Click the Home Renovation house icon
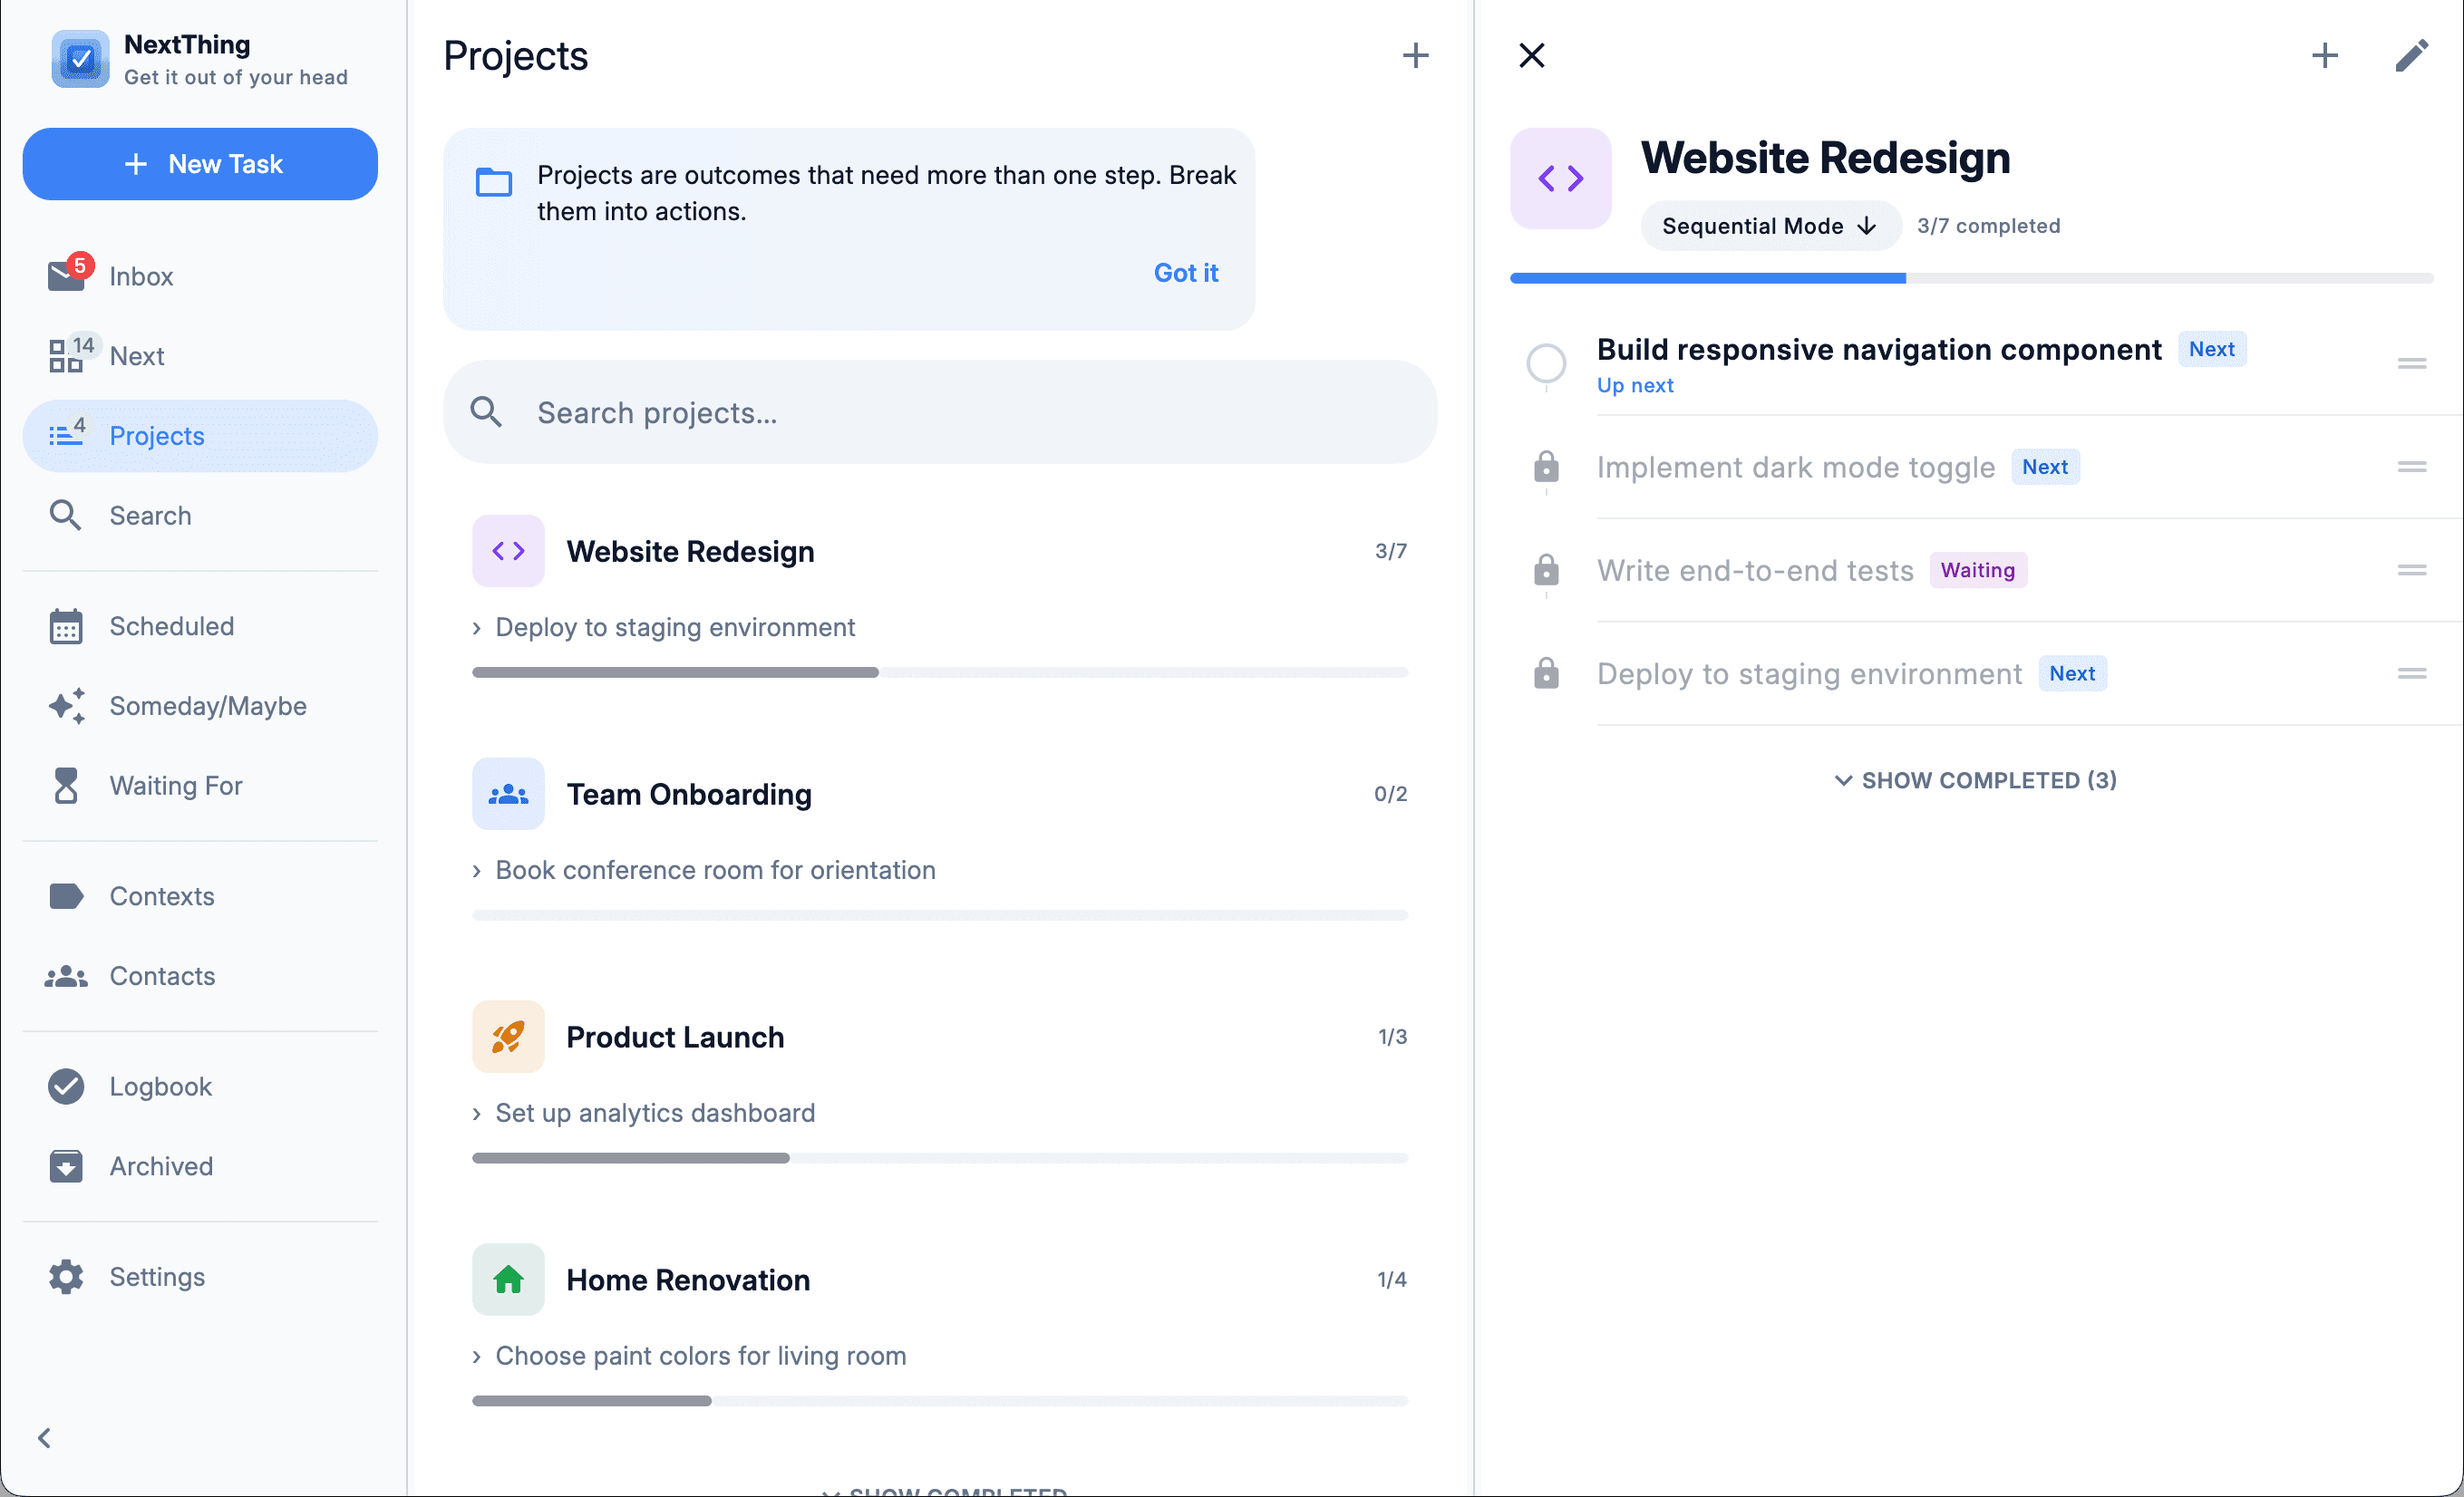This screenshot has height=1497, width=2464. pyautogui.click(x=508, y=1280)
